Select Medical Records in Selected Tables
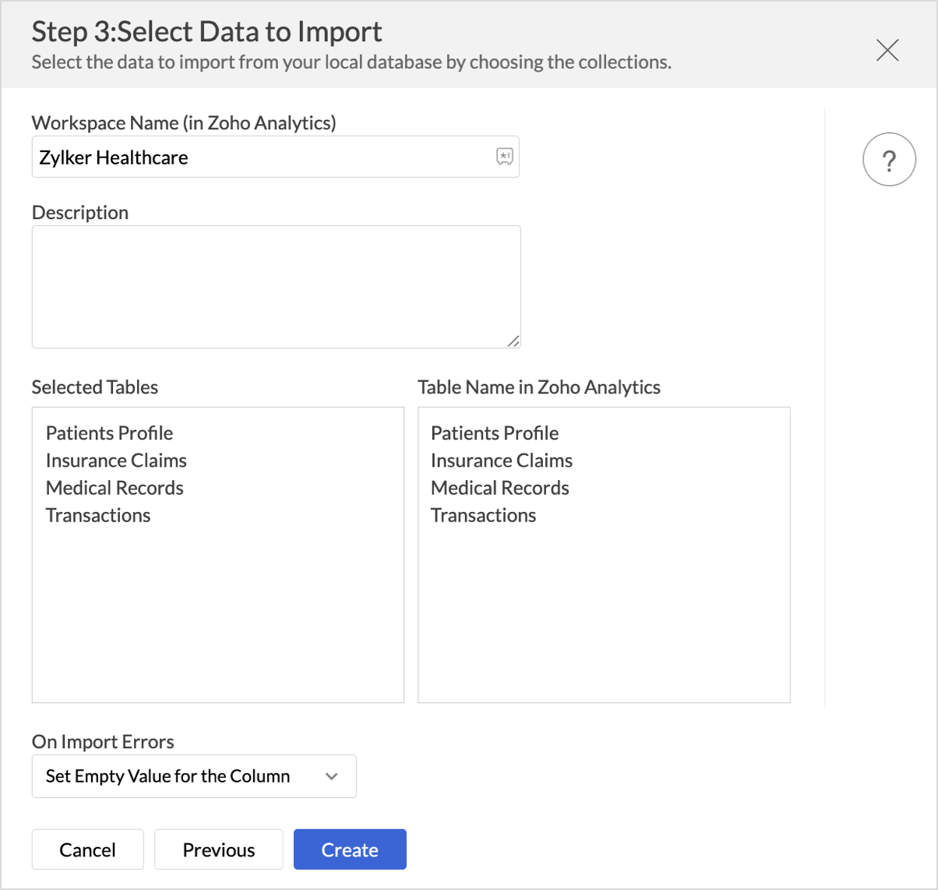This screenshot has width=938, height=890. pos(115,488)
